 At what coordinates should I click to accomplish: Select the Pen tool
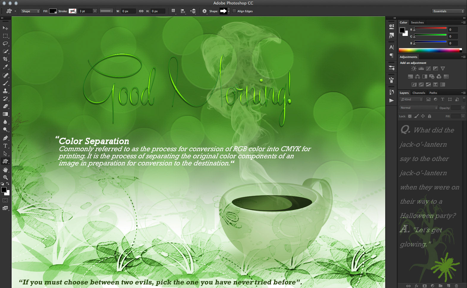coord(5,138)
